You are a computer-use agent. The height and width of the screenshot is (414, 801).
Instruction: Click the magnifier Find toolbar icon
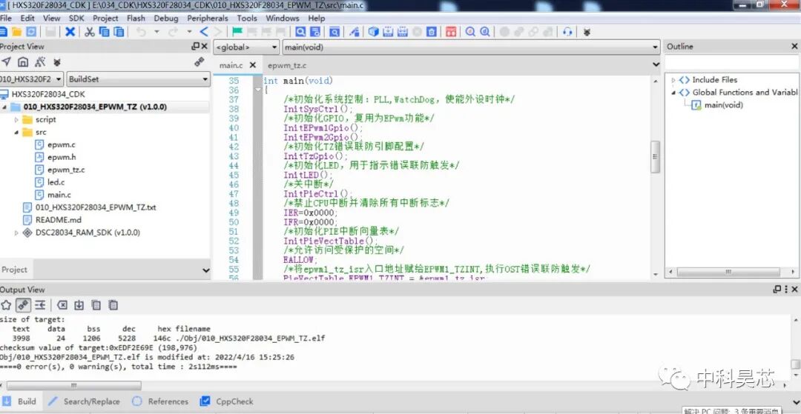pyautogui.click(x=301, y=32)
